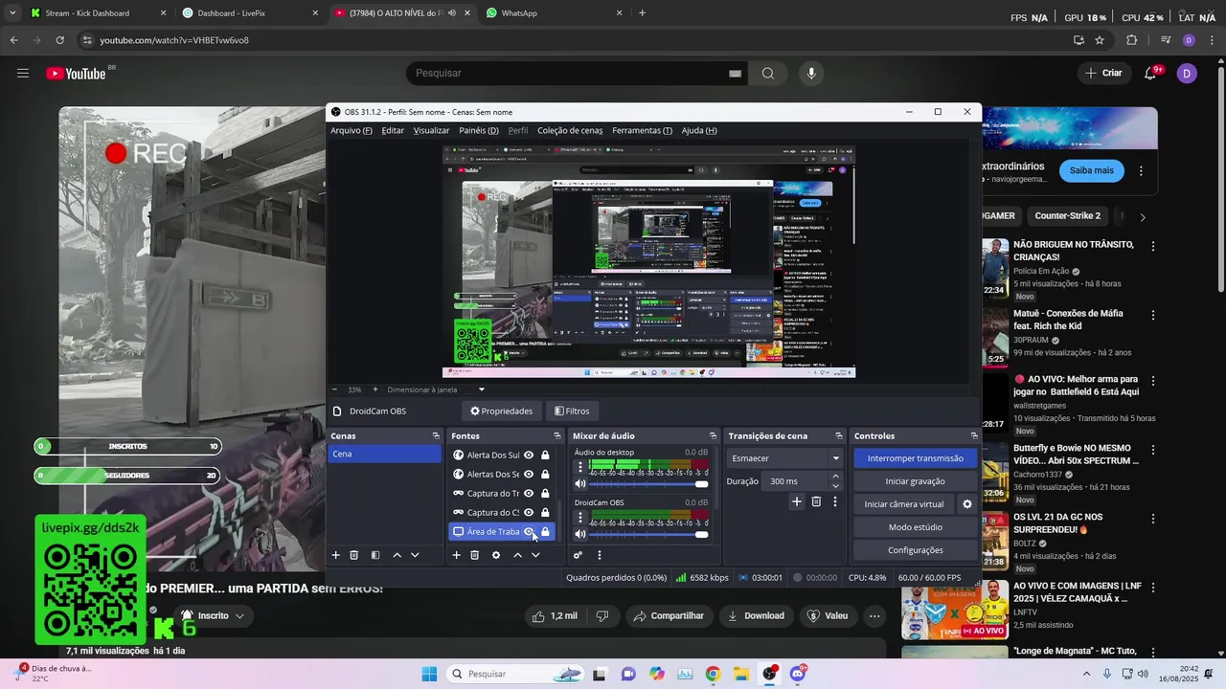Open Chrome tab search chevron
This screenshot has height=689, width=1226.
coord(11,13)
